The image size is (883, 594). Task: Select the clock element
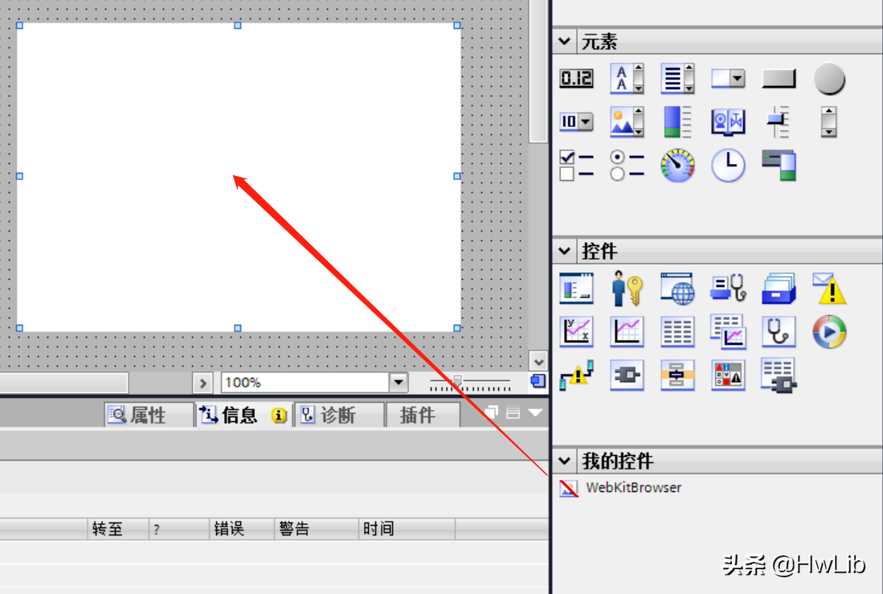pos(728,166)
